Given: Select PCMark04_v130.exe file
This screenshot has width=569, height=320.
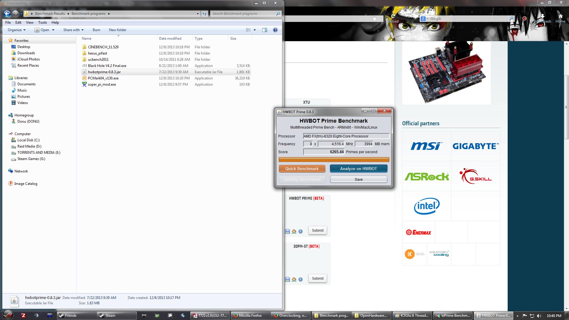Looking at the screenshot, I should (103, 78).
